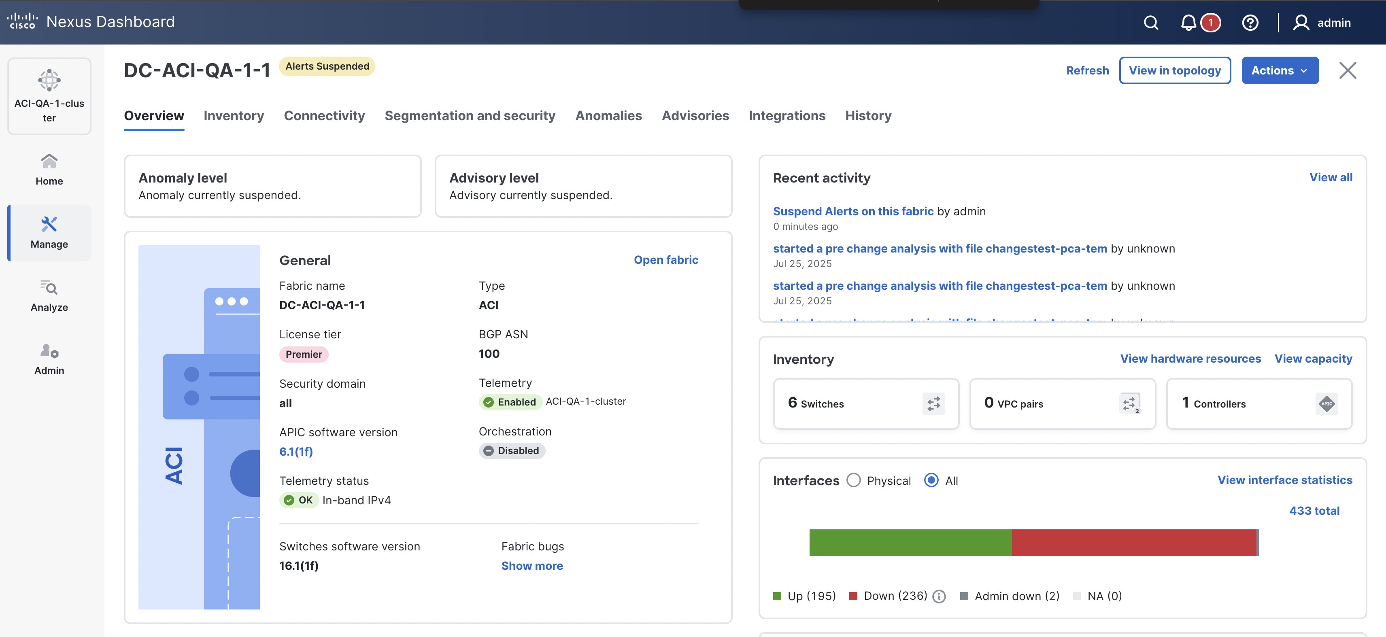1386x637 pixels.
Task: Click View in topology button
Action: pos(1175,70)
